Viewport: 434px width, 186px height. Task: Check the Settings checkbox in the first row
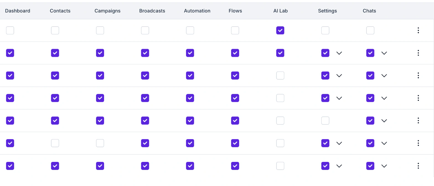pyautogui.click(x=325, y=30)
